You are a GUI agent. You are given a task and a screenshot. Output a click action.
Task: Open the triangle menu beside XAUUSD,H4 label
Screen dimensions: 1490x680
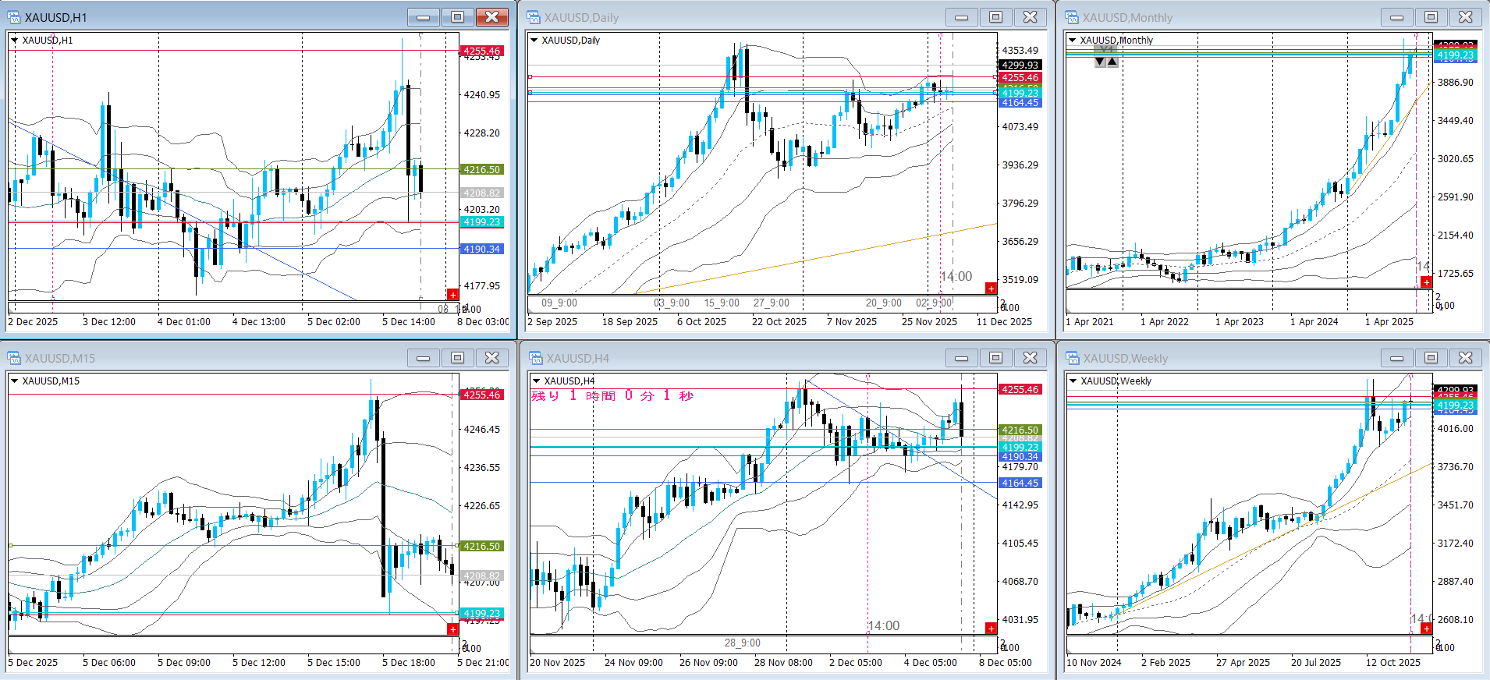[x=536, y=381]
